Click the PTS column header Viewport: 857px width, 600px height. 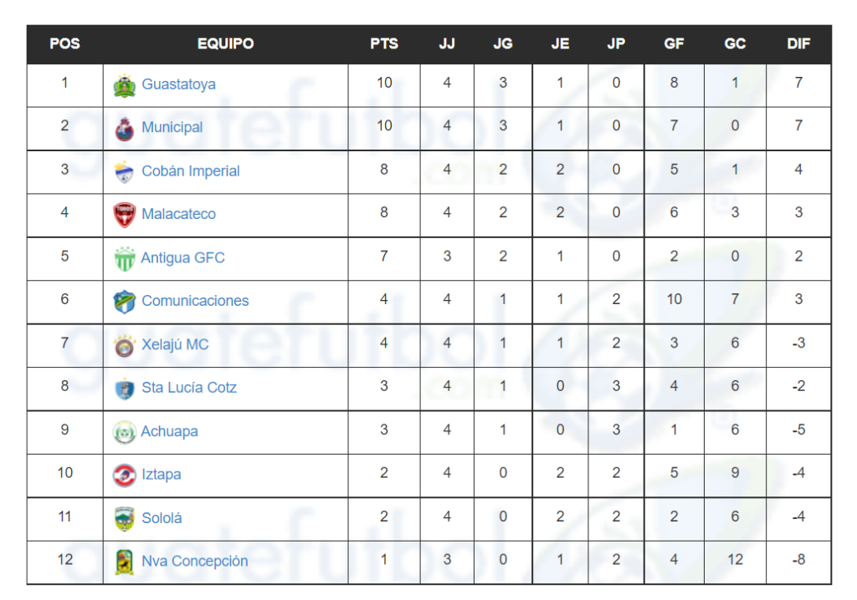click(384, 44)
